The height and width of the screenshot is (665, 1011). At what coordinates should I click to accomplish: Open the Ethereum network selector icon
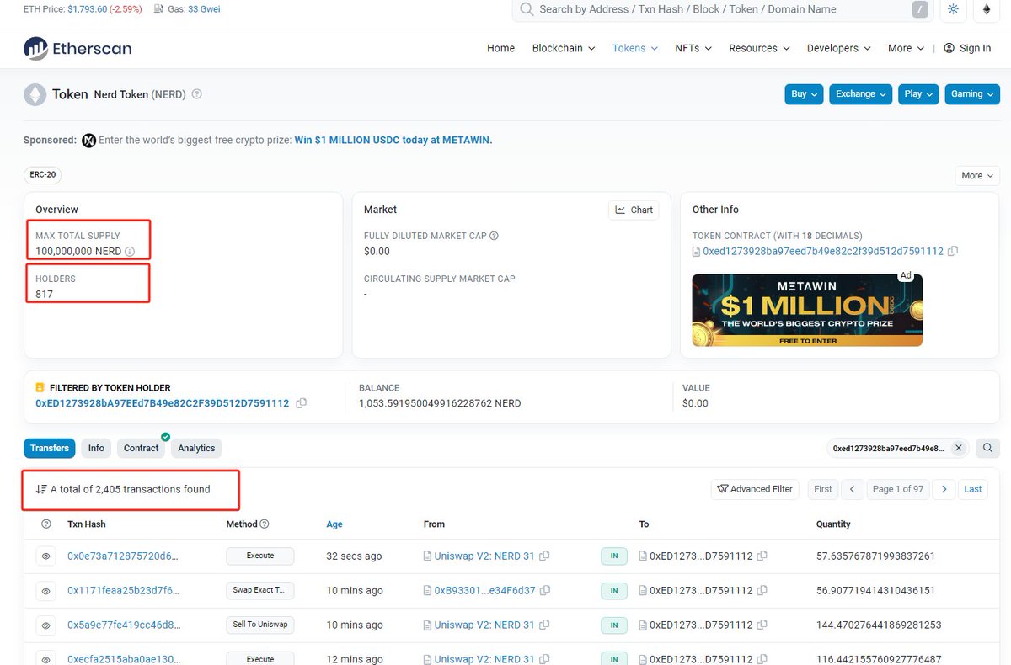(x=987, y=9)
